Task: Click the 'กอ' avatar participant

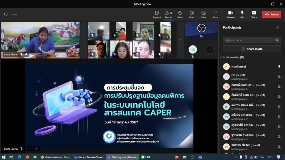Action: tap(226, 87)
